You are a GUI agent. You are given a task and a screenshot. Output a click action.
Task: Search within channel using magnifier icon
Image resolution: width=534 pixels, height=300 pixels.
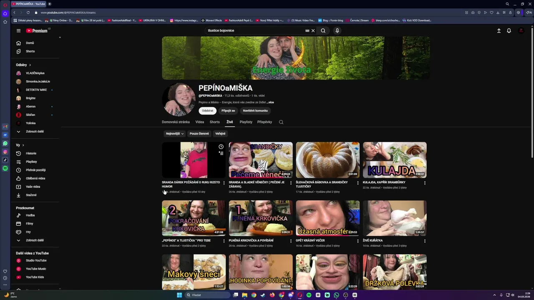pyautogui.click(x=281, y=122)
